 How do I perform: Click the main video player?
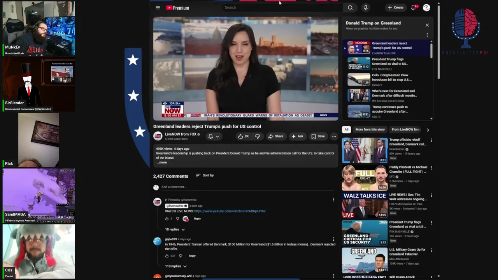click(x=245, y=68)
